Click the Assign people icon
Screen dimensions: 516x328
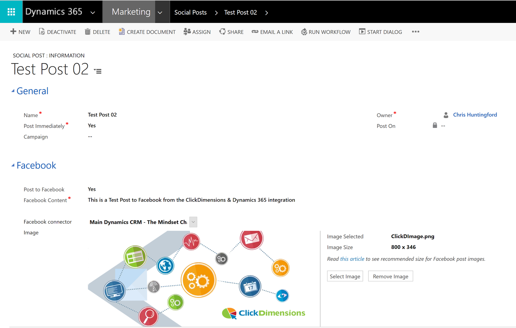tap(187, 31)
